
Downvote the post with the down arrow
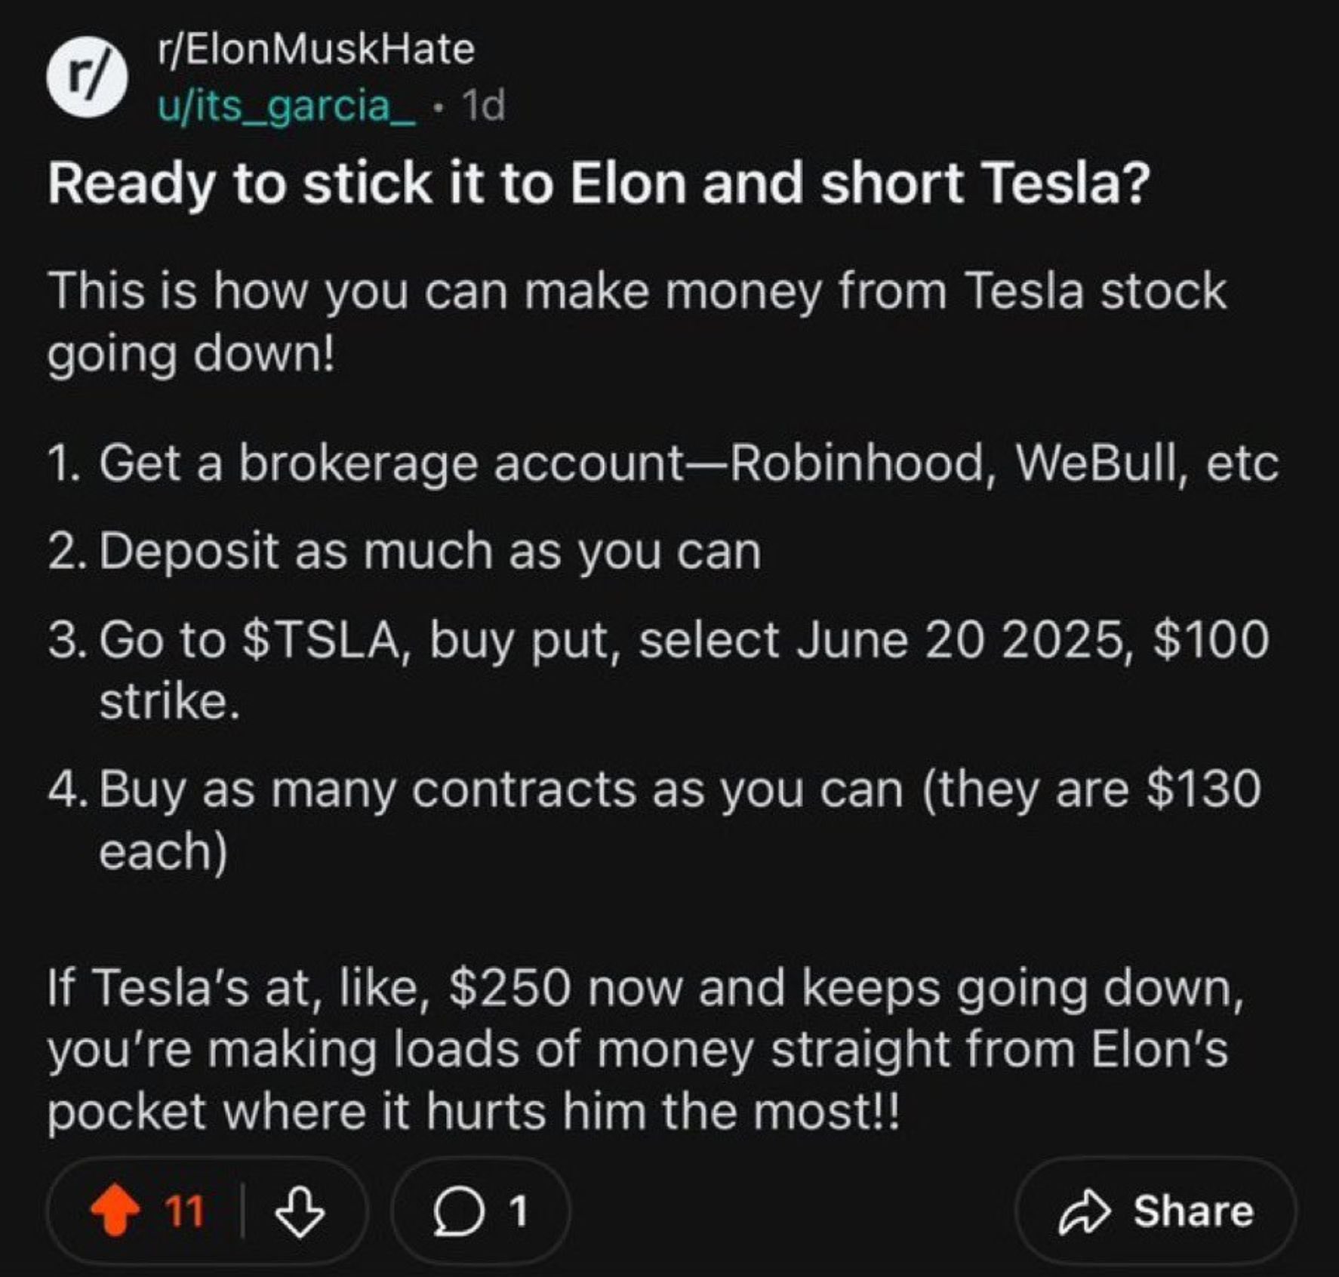click(300, 1211)
